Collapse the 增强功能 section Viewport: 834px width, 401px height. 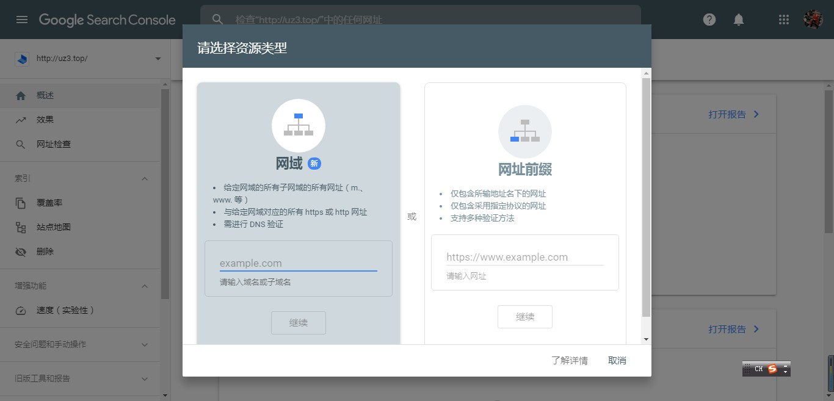(145, 286)
